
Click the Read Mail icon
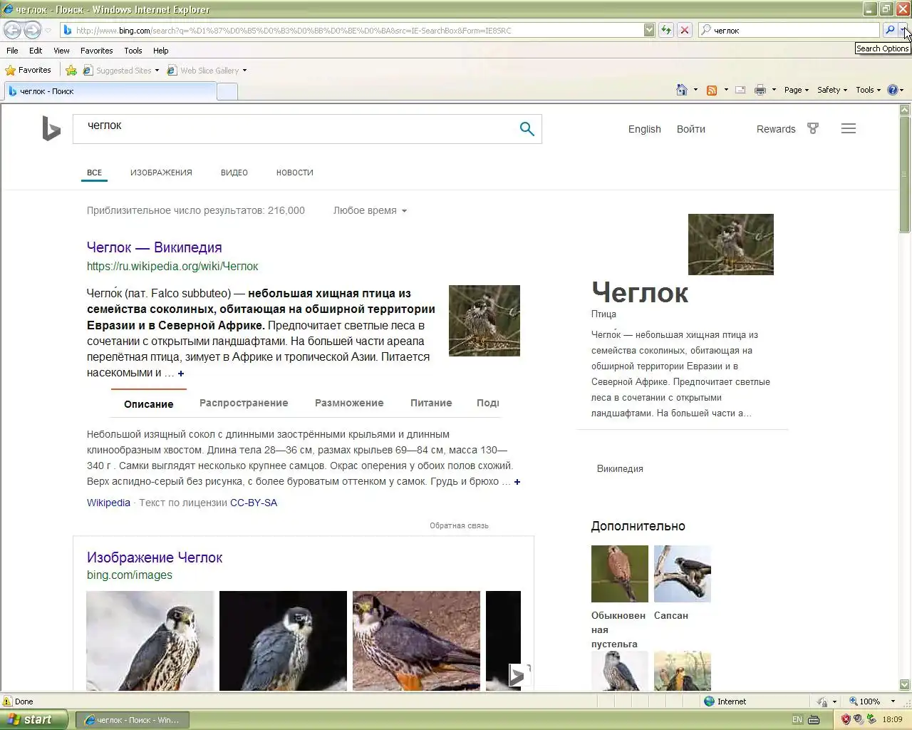(740, 90)
